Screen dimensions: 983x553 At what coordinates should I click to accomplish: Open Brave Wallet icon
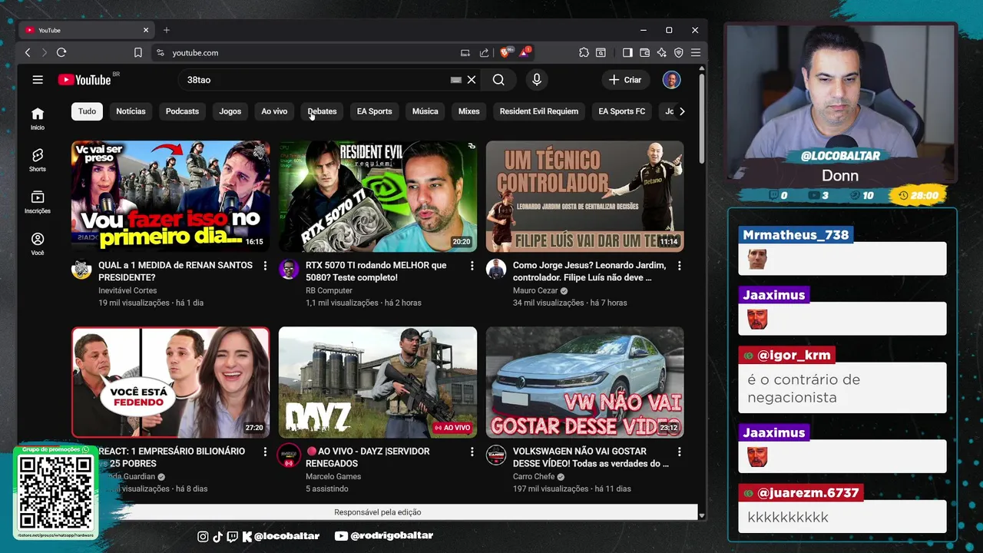click(x=644, y=52)
